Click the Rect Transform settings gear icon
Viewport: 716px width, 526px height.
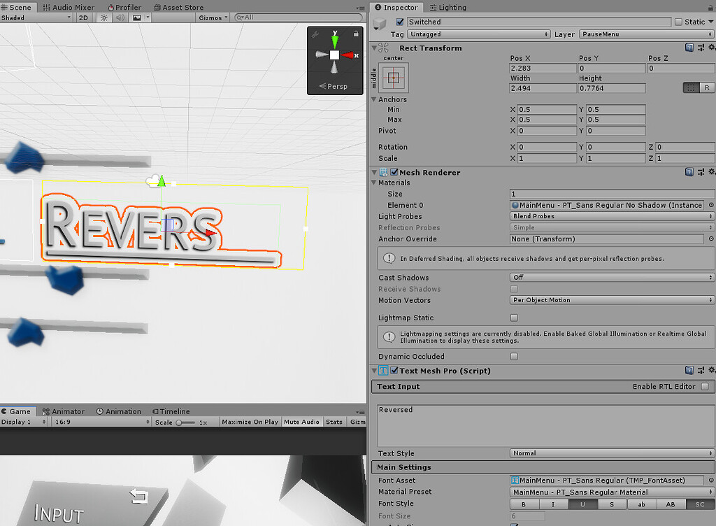(713, 48)
